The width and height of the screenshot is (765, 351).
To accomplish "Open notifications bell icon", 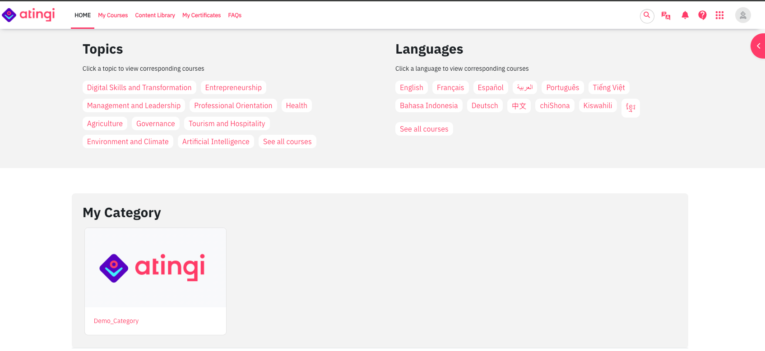I will pyautogui.click(x=685, y=15).
